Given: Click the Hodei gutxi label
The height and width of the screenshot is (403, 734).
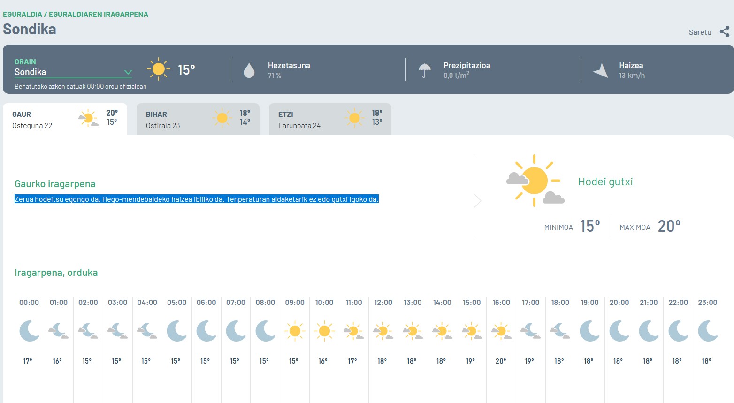Looking at the screenshot, I should (605, 182).
